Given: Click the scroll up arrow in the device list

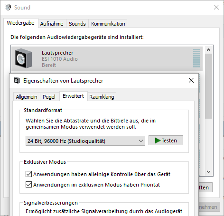Looking at the screenshot, I should click(208, 50).
